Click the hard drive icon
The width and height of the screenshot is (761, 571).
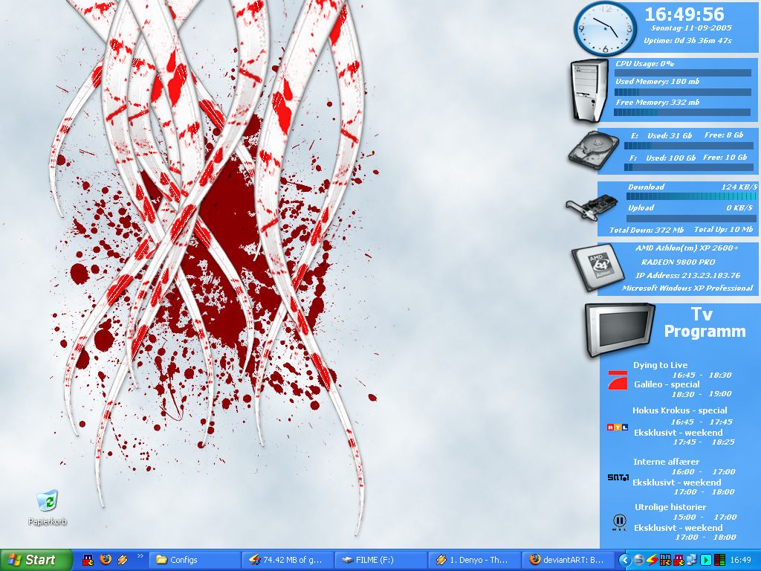click(x=592, y=151)
